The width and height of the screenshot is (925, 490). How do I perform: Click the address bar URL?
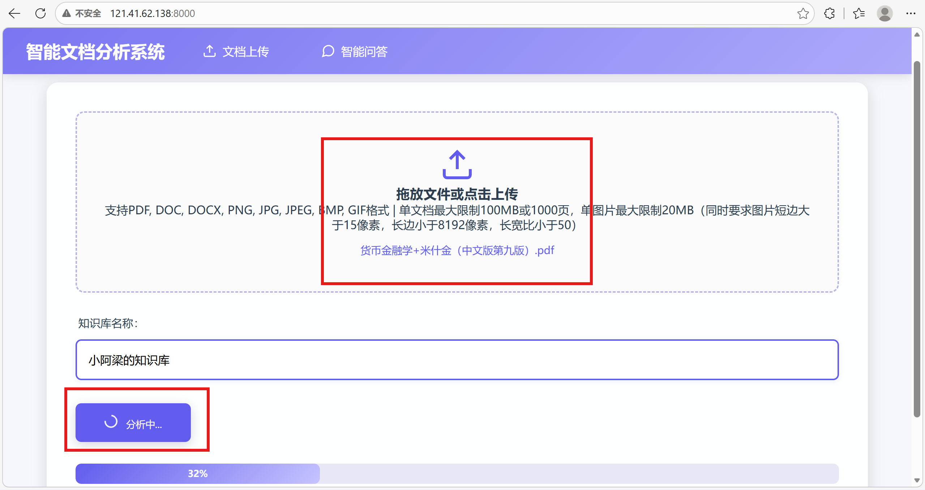(x=152, y=13)
